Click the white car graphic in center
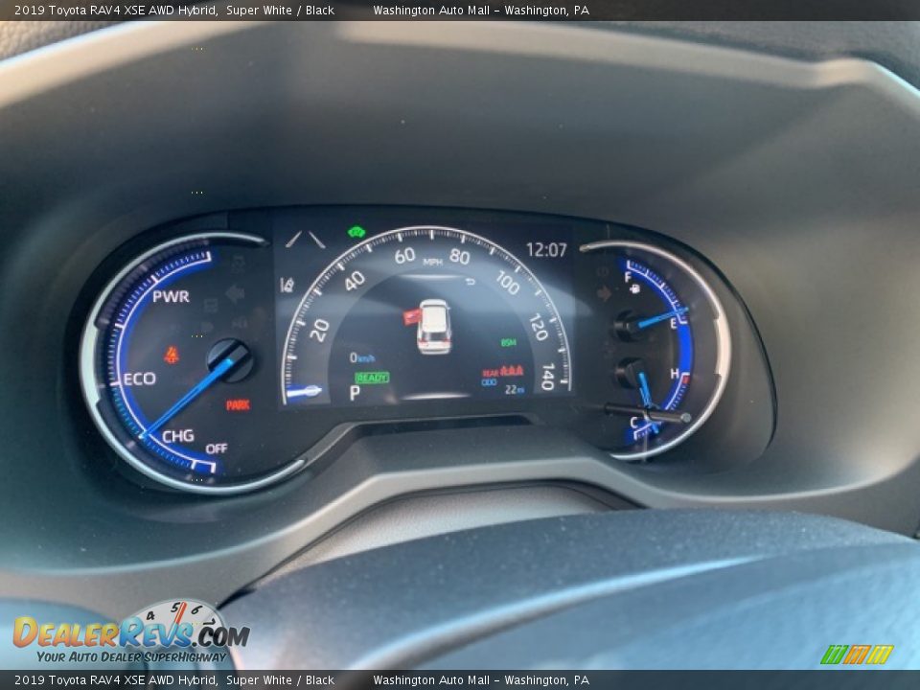 [434, 327]
